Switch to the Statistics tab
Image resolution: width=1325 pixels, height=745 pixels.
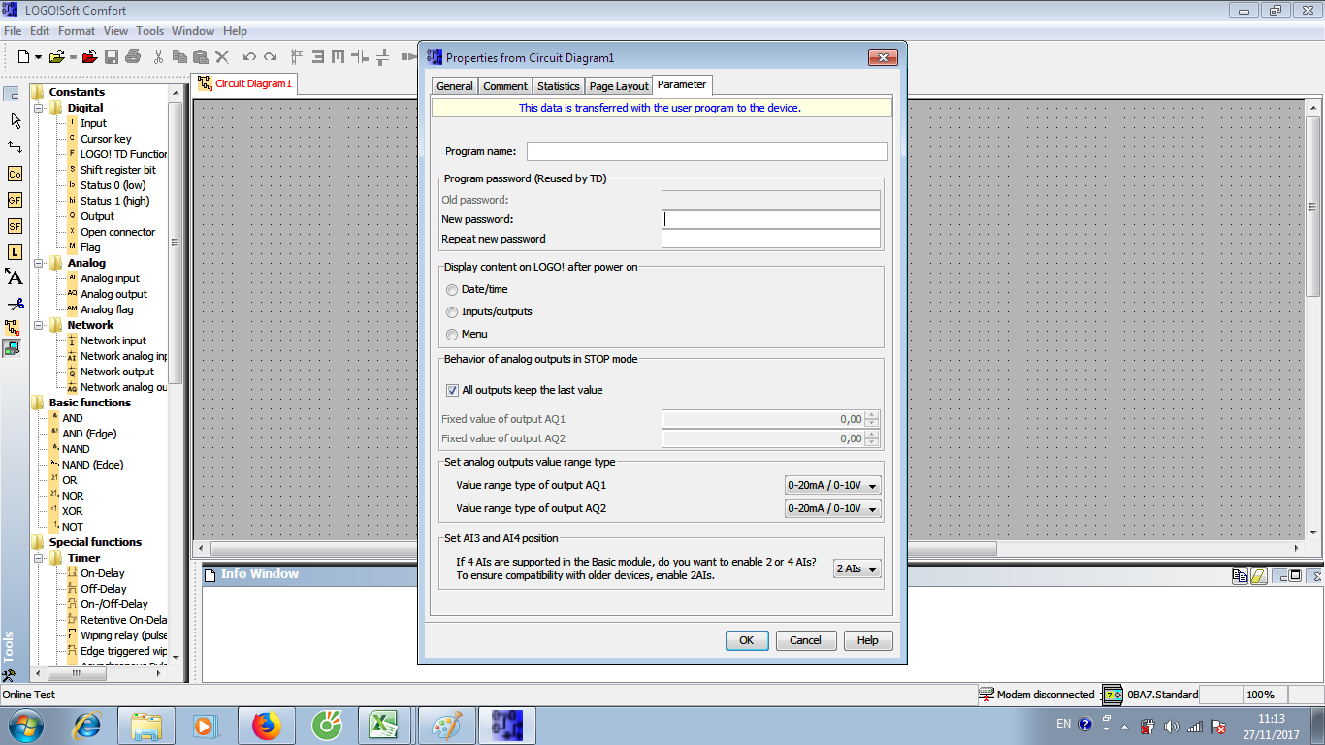559,86
